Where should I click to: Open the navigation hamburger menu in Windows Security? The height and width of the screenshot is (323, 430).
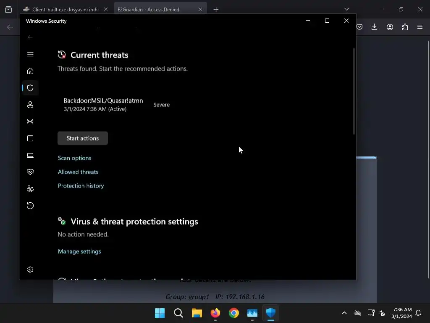30,54
